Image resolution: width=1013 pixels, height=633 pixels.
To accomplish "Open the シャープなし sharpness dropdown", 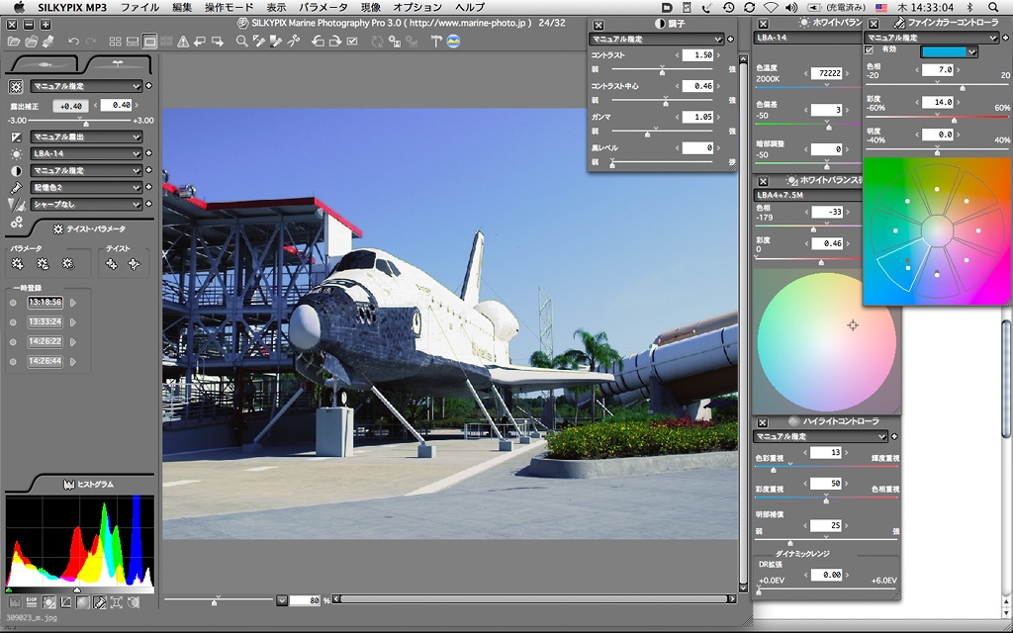I will pos(86,204).
